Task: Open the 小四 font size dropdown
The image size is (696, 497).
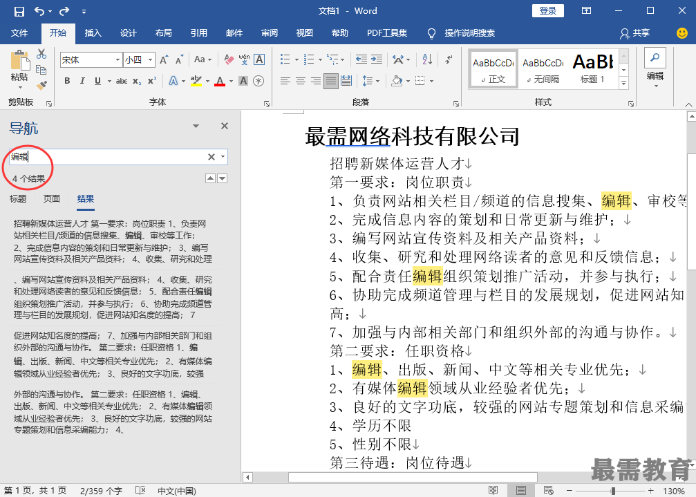Action: coord(151,60)
